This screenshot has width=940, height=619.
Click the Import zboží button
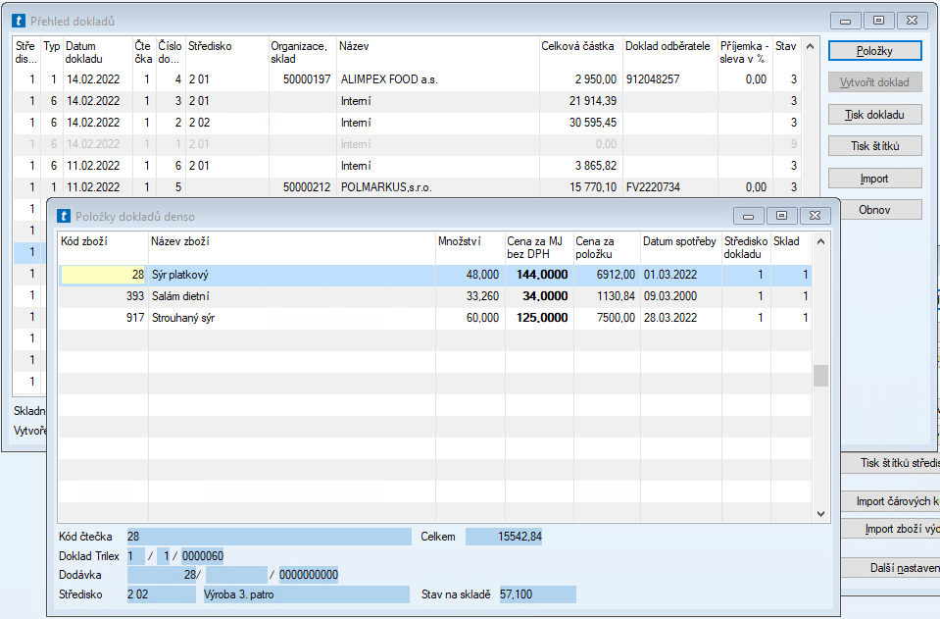[890, 529]
